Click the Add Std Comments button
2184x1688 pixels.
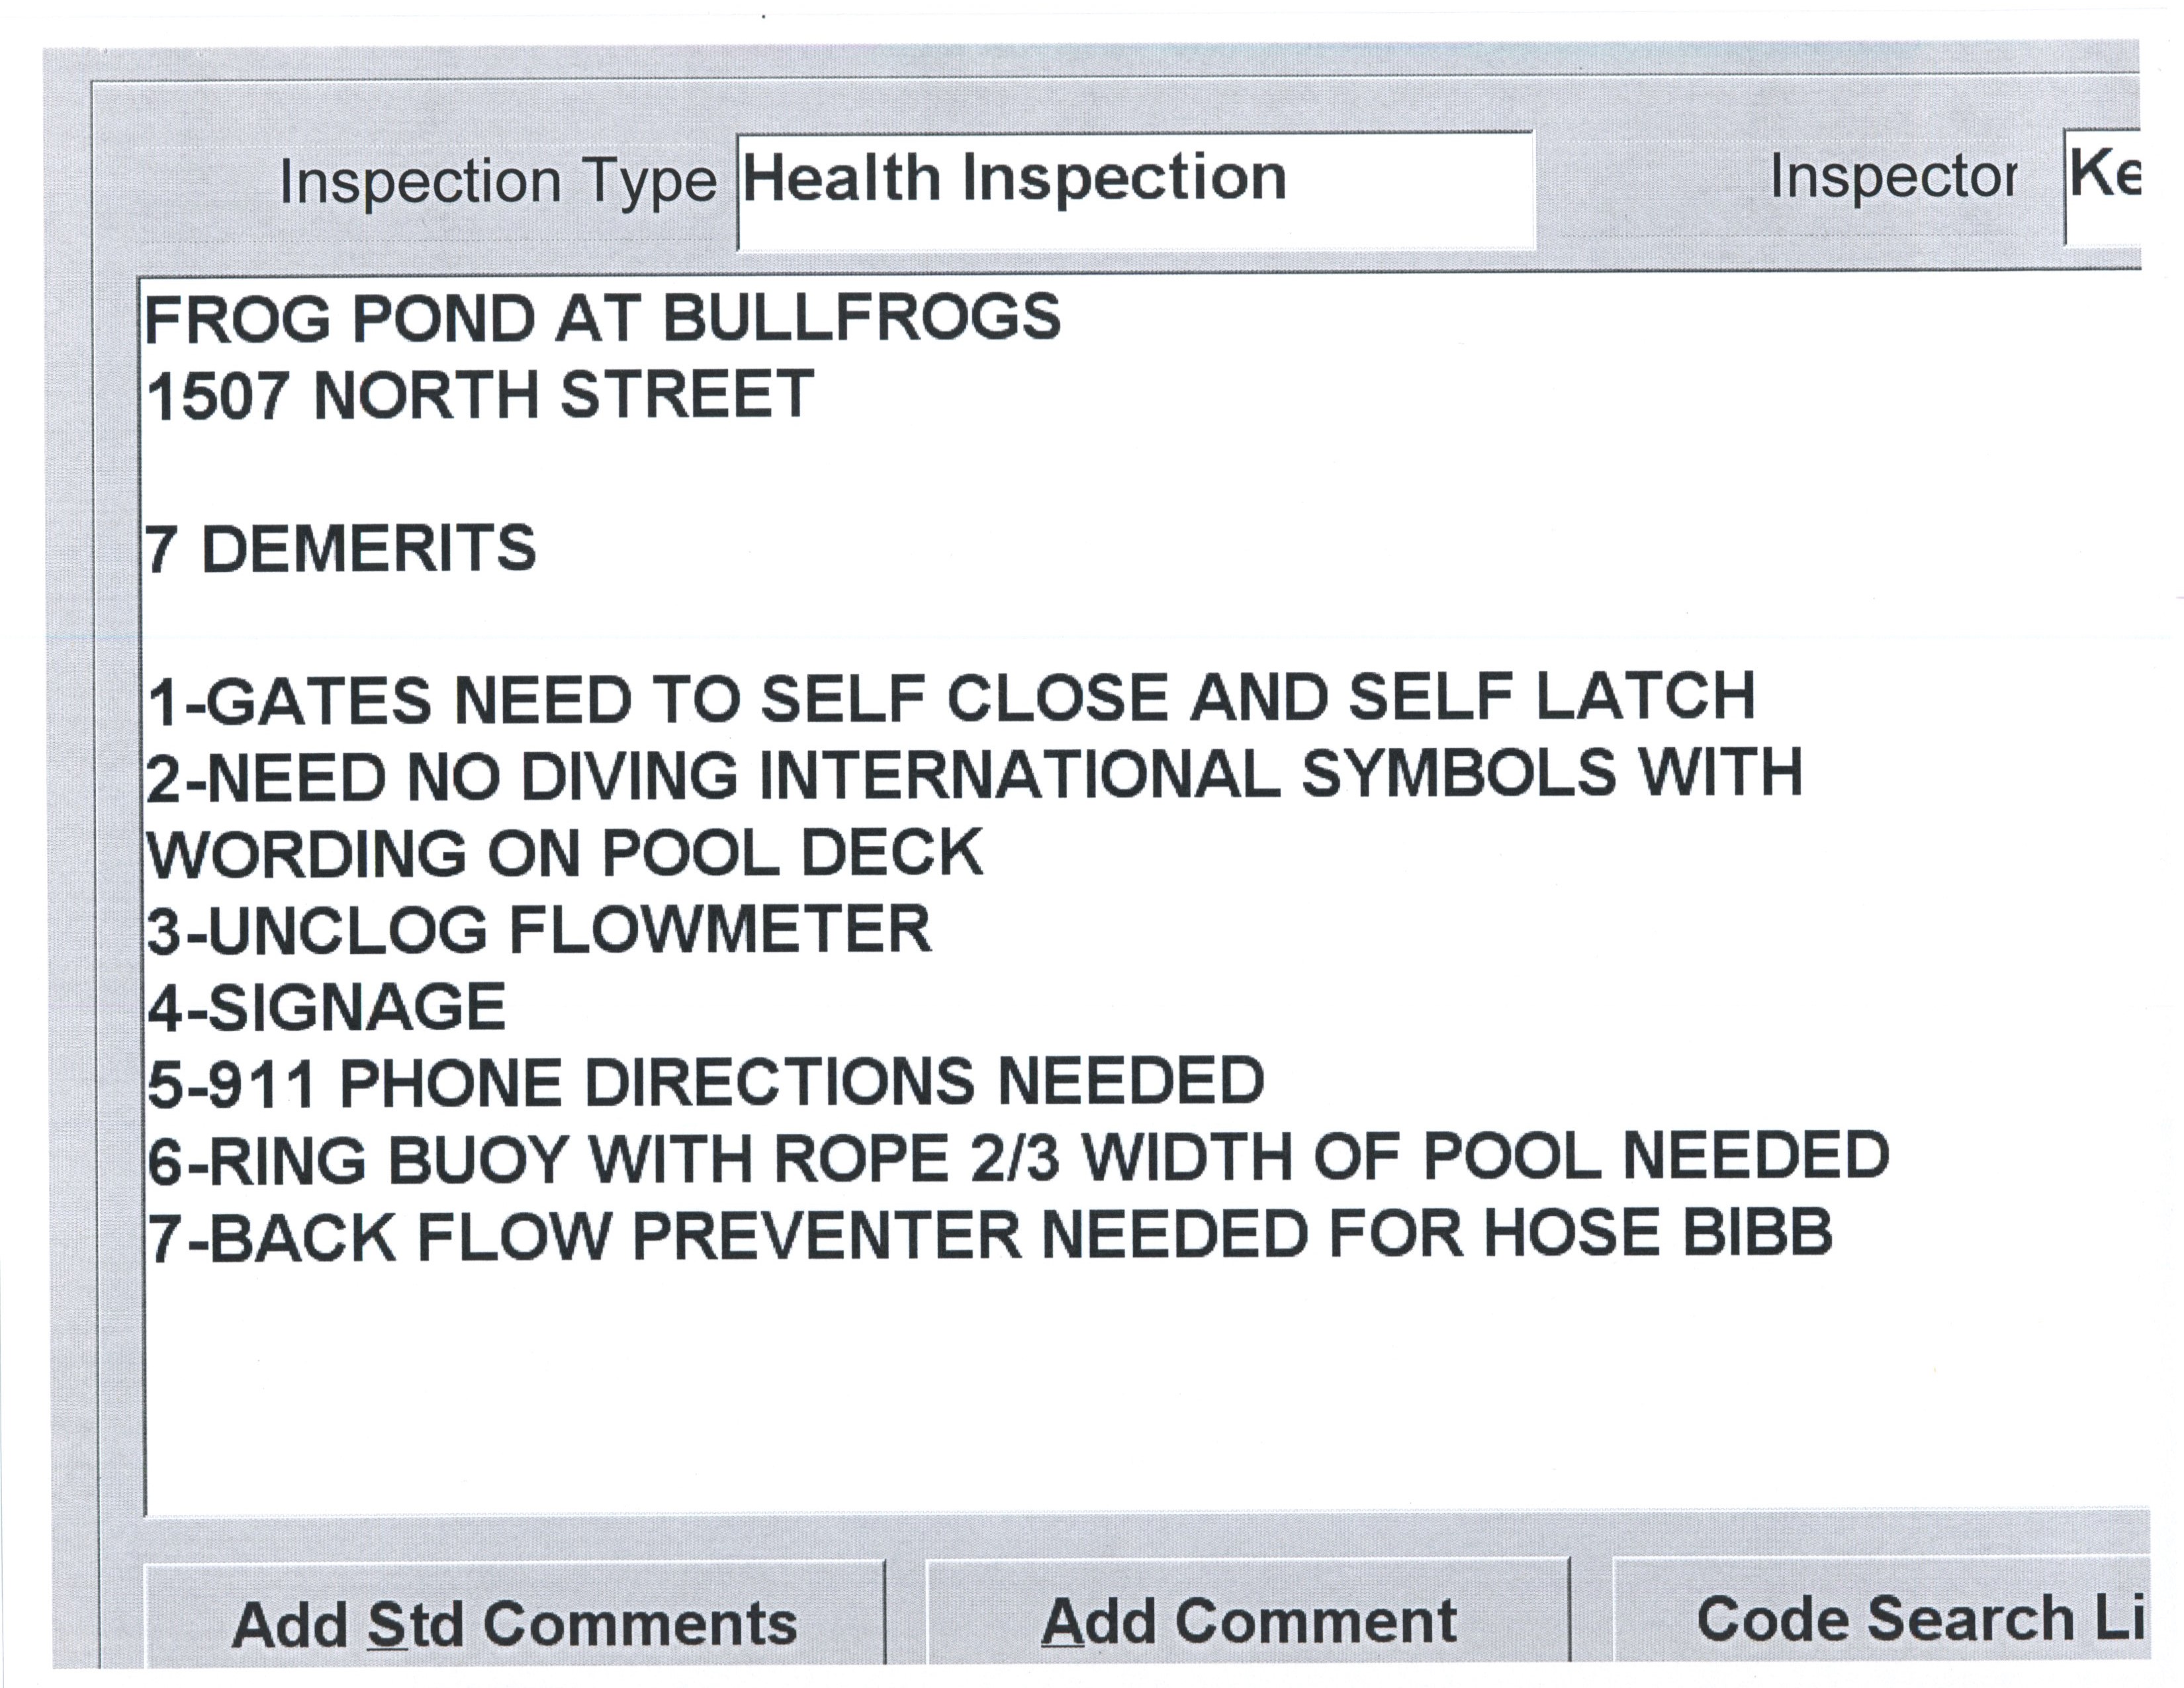click(514, 1623)
